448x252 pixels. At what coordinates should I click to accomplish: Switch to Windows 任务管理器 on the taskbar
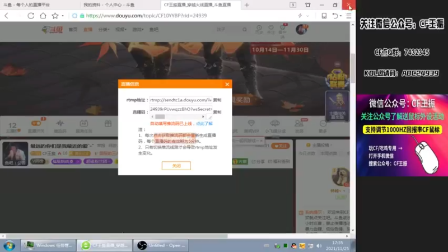[48, 245]
